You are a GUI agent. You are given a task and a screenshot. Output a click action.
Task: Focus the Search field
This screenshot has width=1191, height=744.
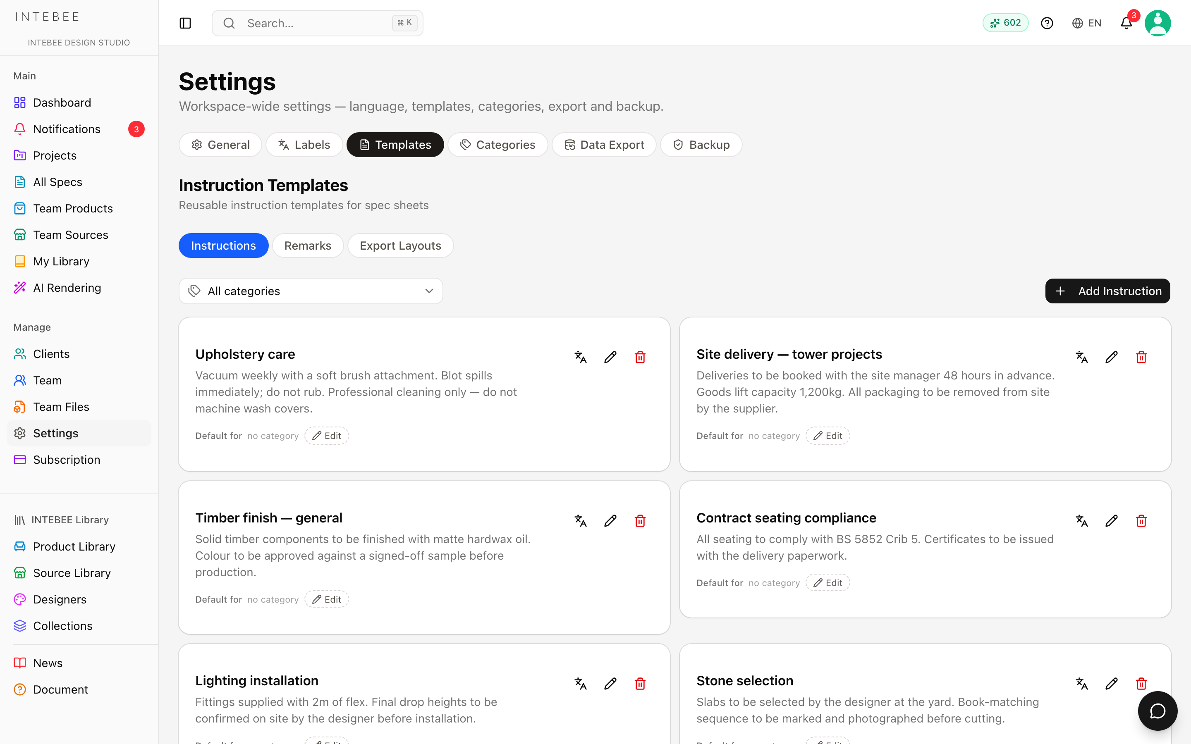318,23
